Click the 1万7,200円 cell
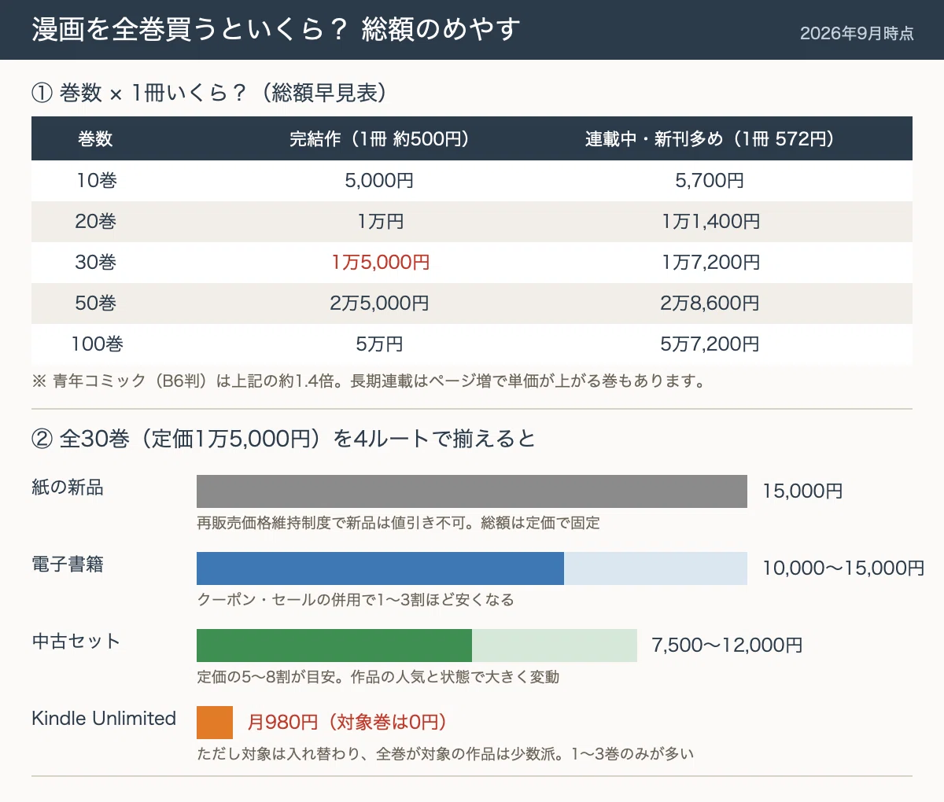This screenshot has width=944, height=802. click(x=710, y=263)
